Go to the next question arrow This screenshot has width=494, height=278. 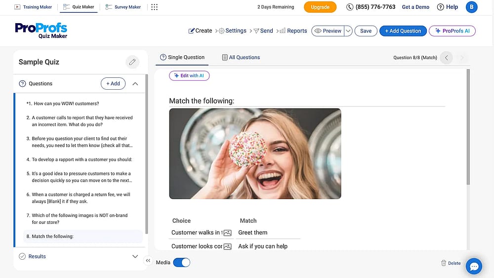[x=462, y=58]
